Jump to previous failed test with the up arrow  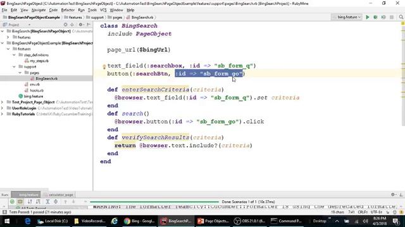tap(65, 202)
